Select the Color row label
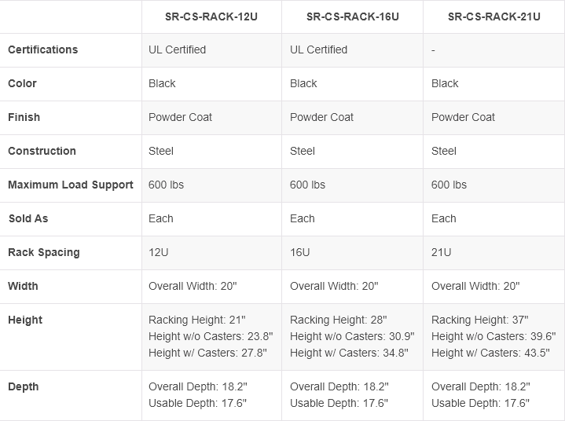This screenshot has width=565, height=421. tap(22, 83)
